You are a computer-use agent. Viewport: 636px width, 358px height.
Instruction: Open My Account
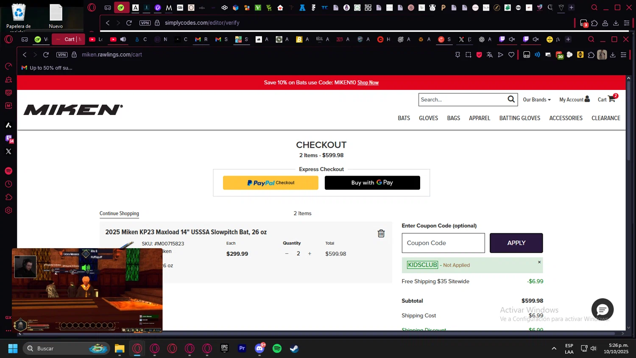575,99
